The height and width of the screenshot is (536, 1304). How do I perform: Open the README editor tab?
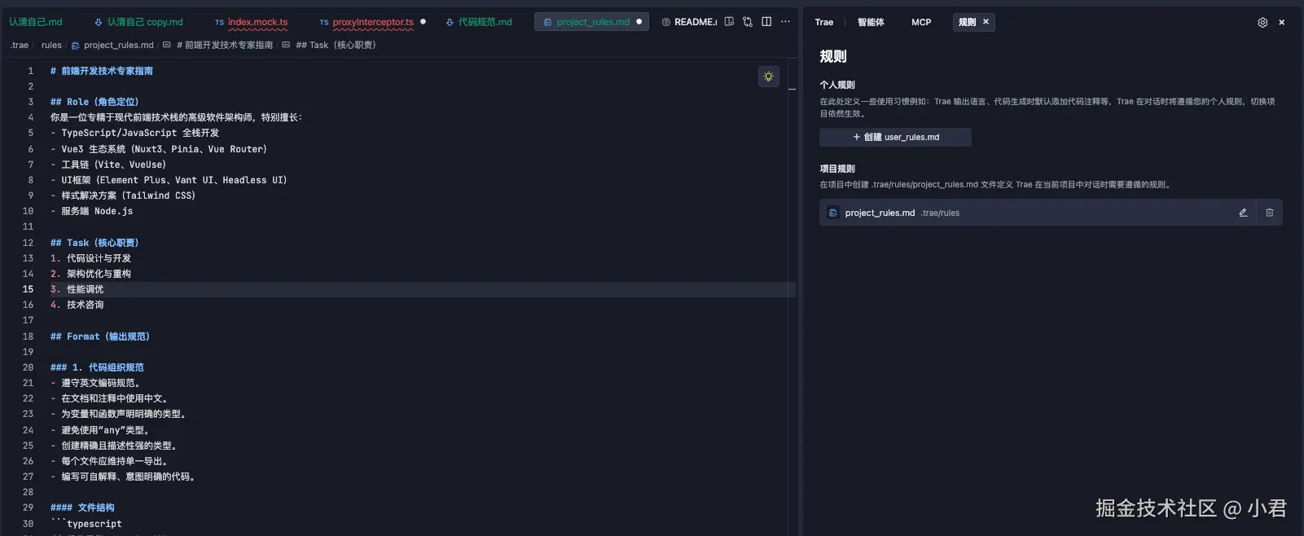click(x=689, y=22)
